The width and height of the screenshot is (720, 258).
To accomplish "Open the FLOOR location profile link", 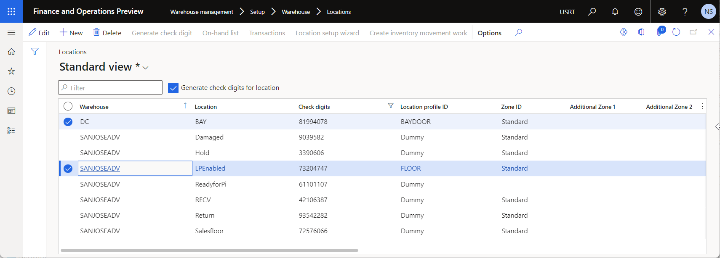I will click(x=411, y=168).
